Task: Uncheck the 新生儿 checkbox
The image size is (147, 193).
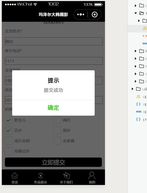Action: coord(9,120)
